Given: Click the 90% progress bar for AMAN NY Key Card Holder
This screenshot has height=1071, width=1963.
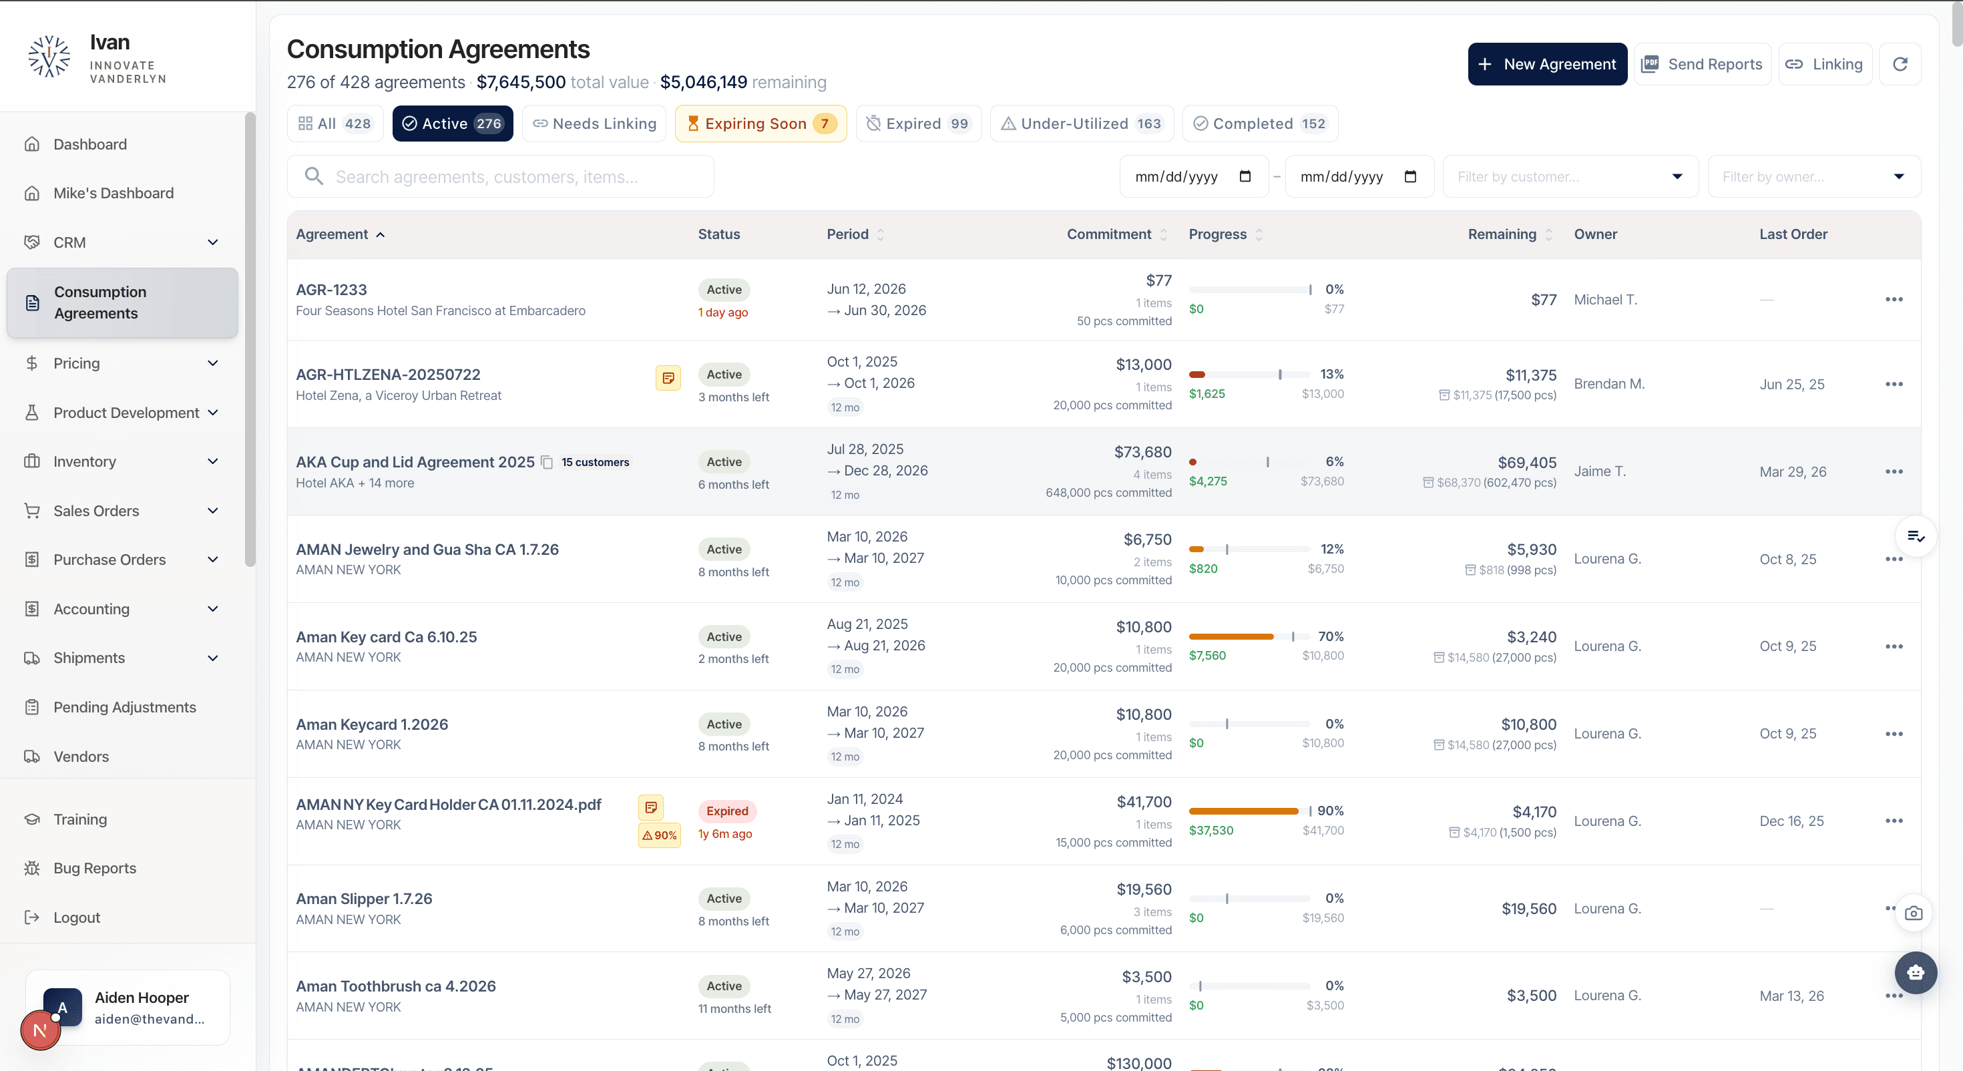Looking at the screenshot, I should (1250, 811).
